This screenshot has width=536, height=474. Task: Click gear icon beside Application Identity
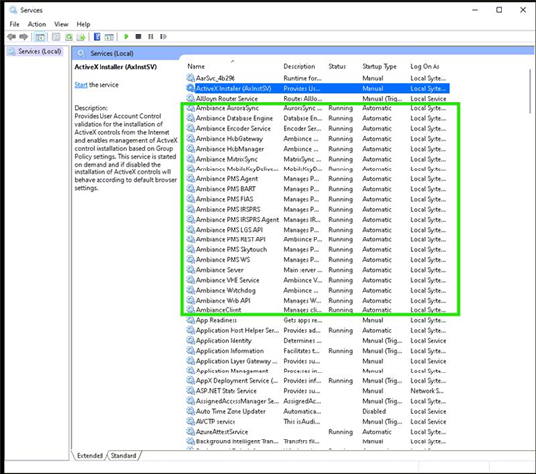pos(191,341)
